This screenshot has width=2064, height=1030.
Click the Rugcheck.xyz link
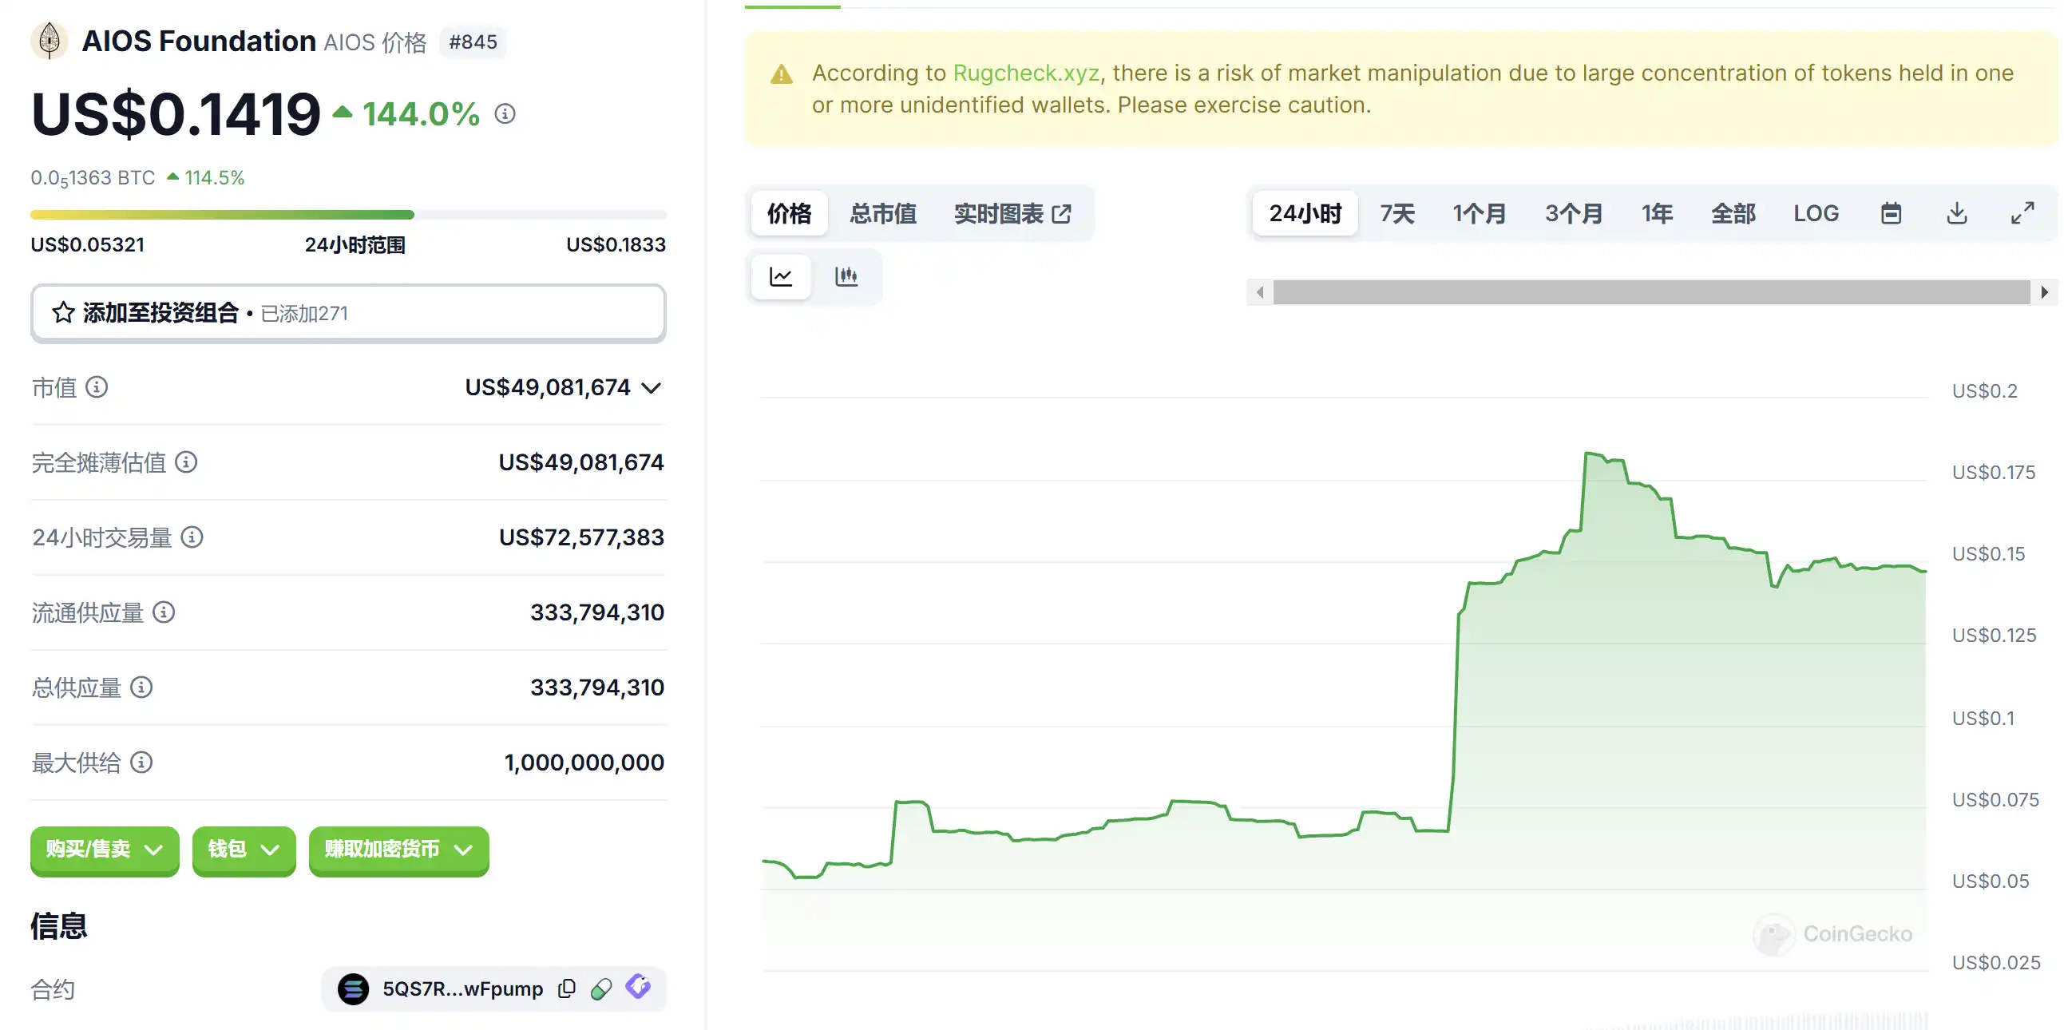(1025, 73)
